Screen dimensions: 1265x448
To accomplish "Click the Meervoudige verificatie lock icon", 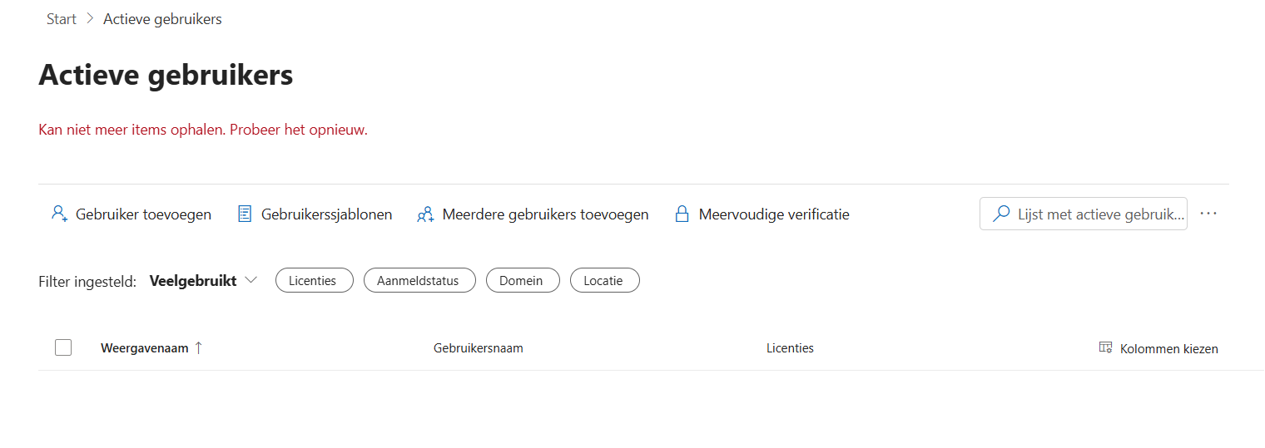I will [x=682, y=214].
